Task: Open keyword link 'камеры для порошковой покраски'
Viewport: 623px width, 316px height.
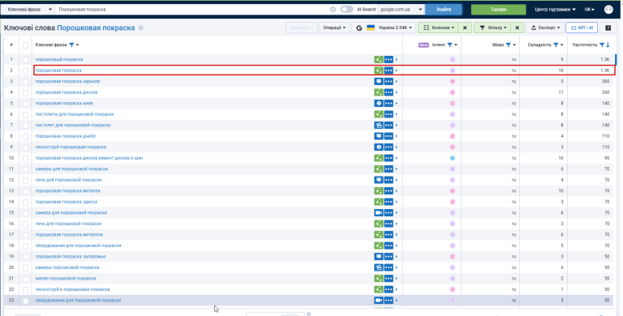Action: click(71, 169)
